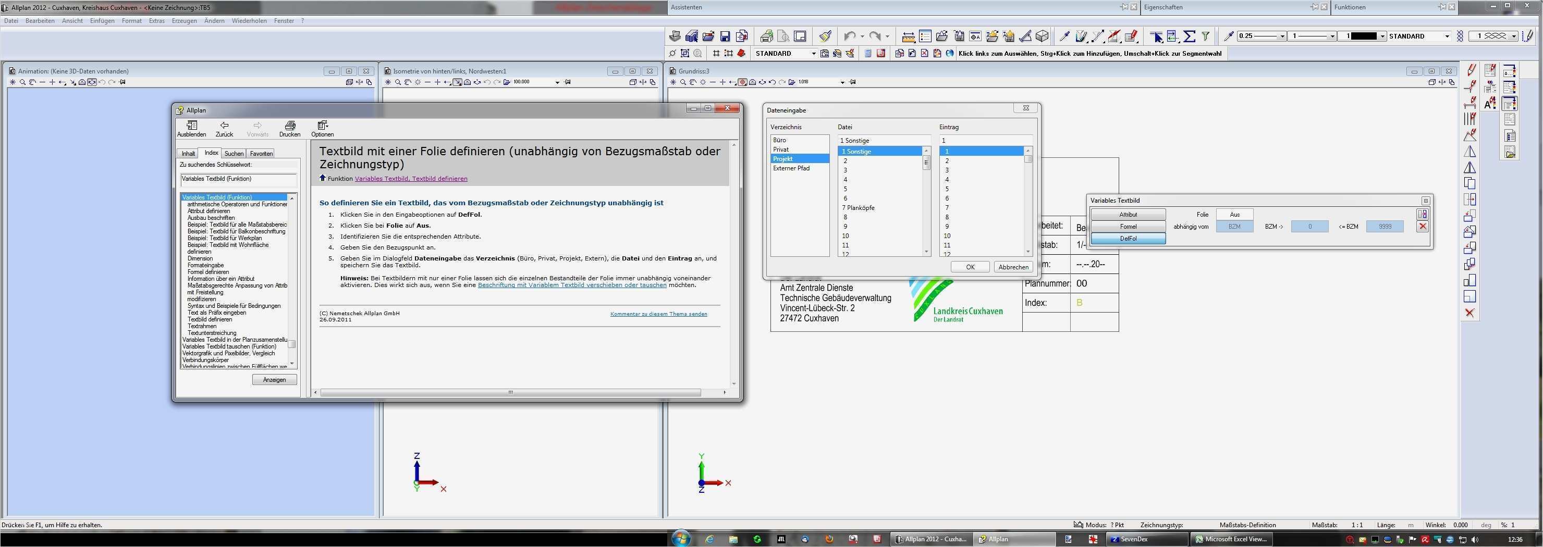This screenshot has width=1543, height=547.
Task: Switch to the Suchen tab in help
Action: click(234, 154)
